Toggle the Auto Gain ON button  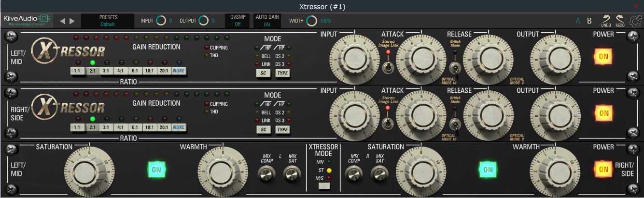[x=267, y=21]
